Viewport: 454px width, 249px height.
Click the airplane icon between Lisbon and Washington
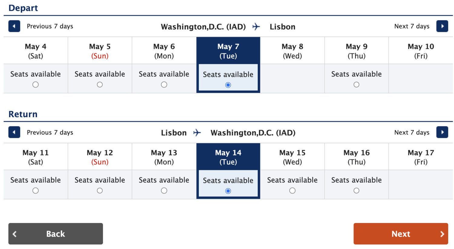click(198, 133)
